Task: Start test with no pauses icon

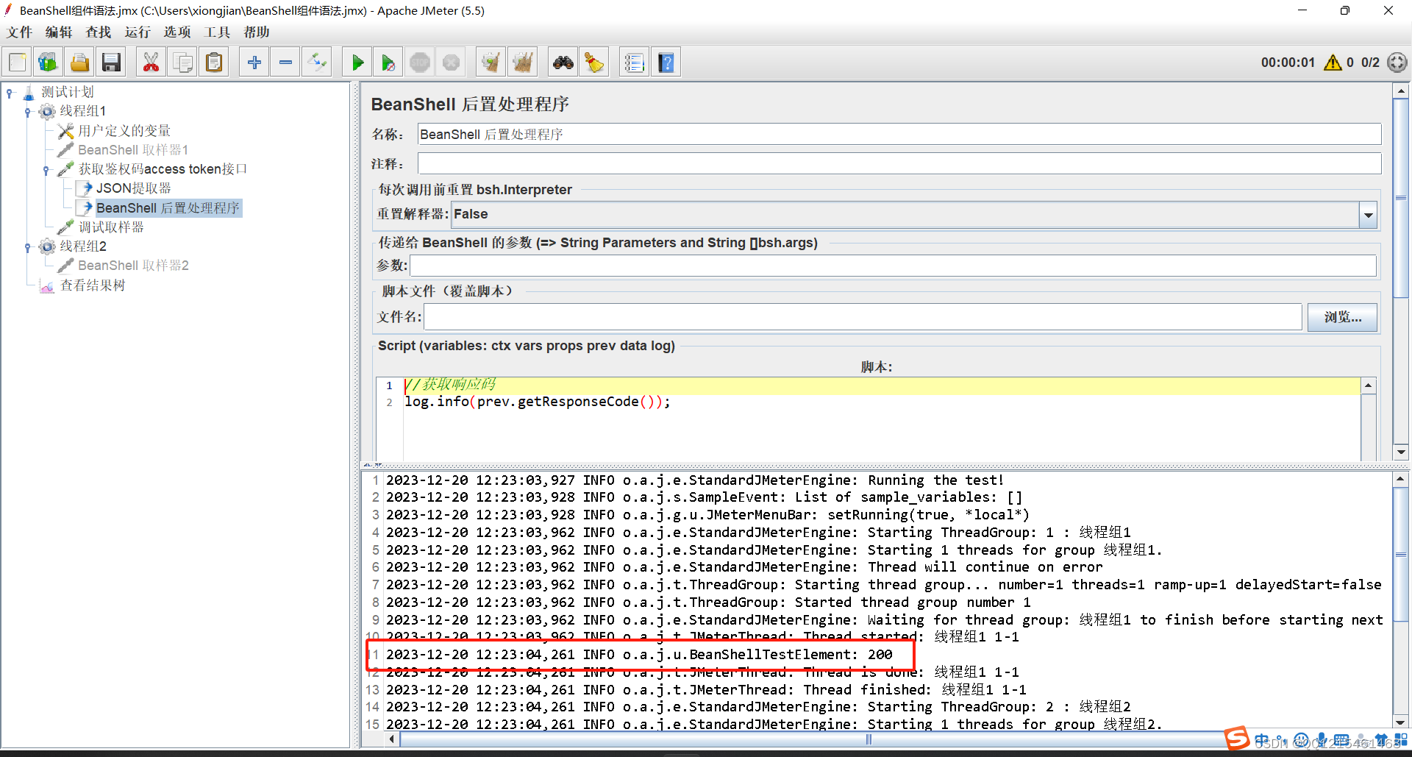Action: [x=388, y=63]
